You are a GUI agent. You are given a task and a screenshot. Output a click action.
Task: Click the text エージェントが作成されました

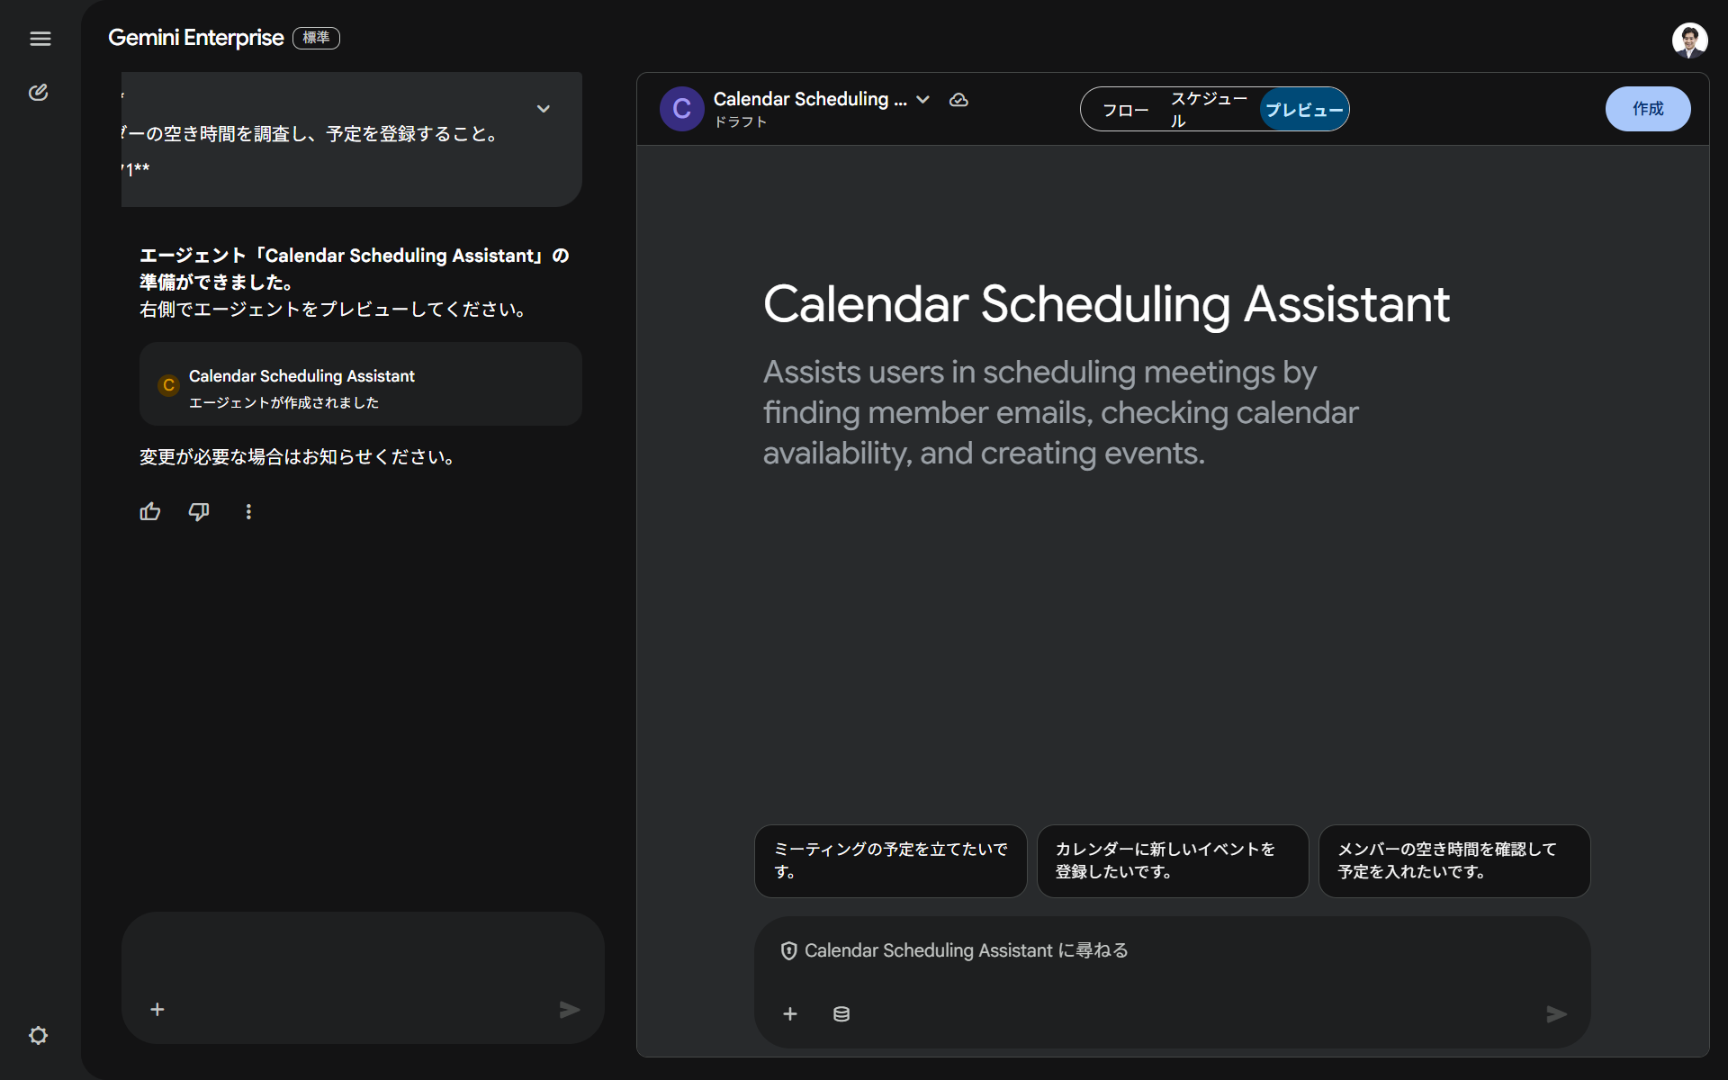[x=283, y=402]
